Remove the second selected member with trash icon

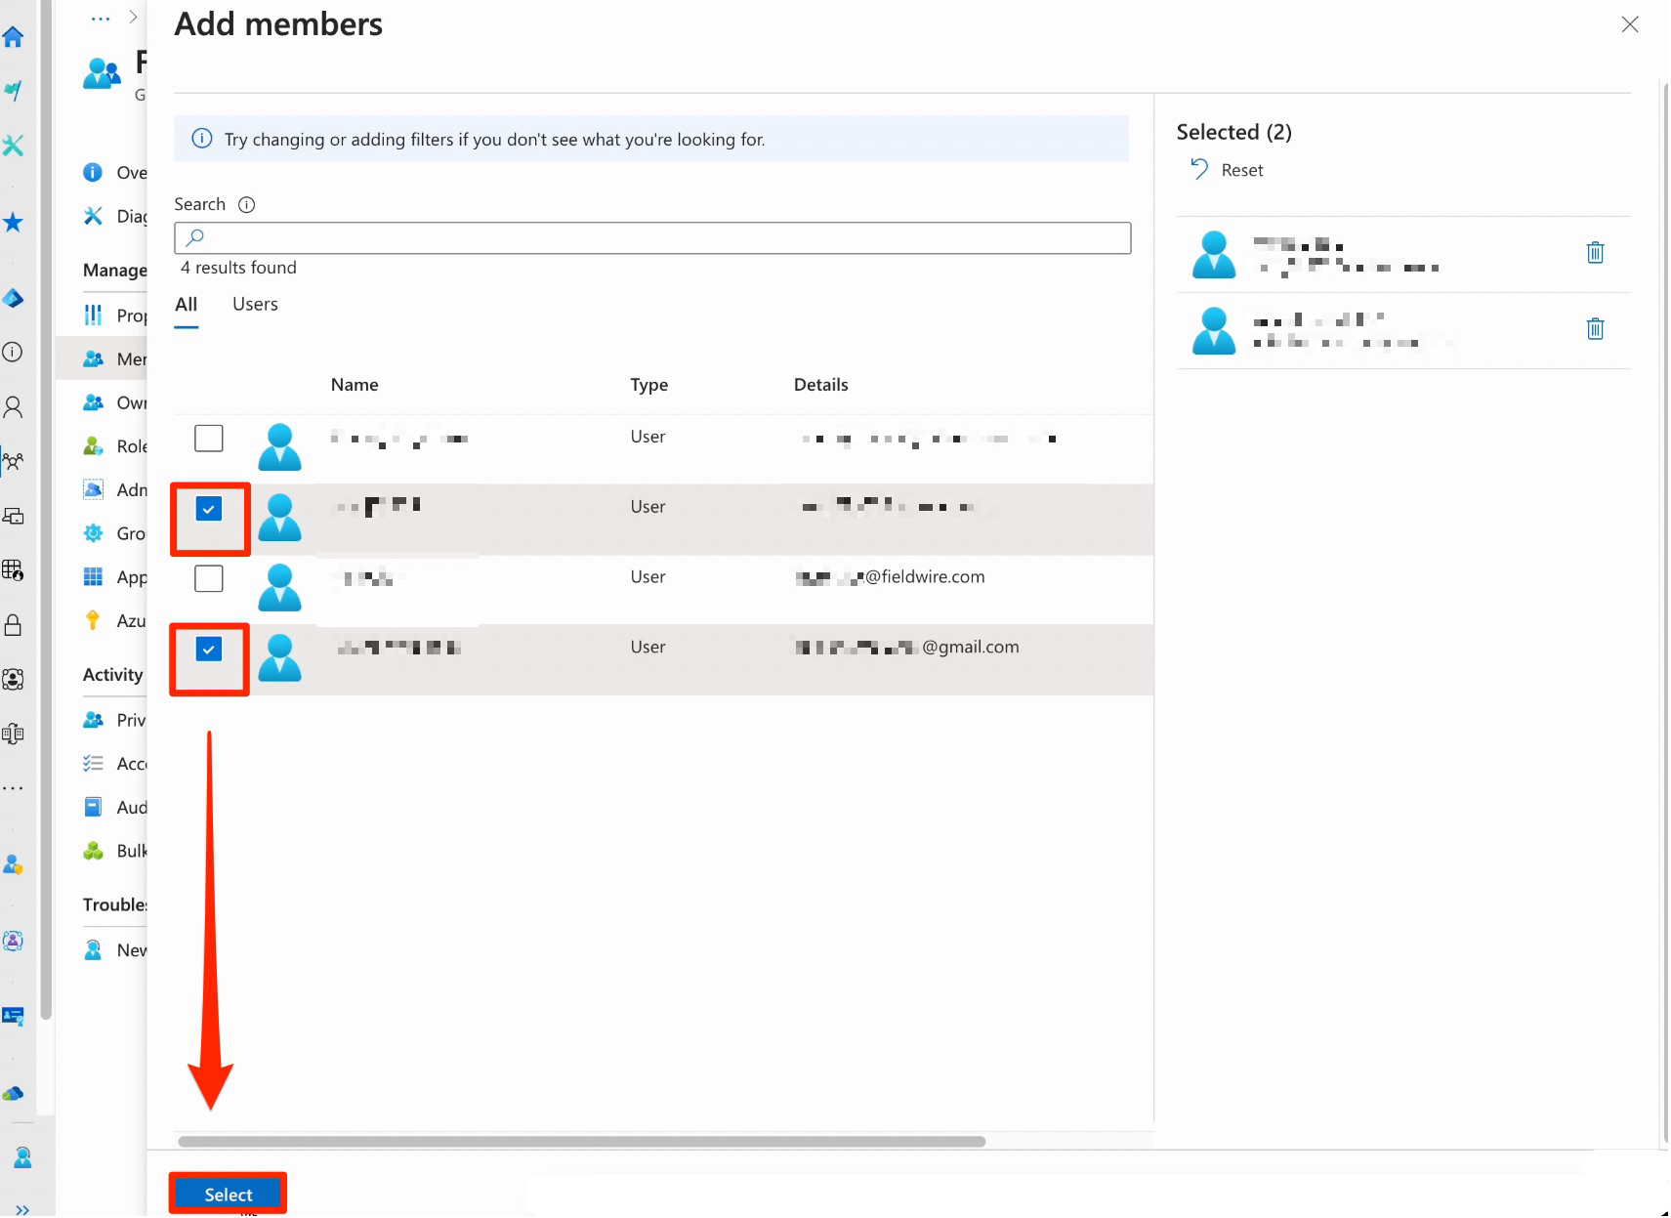point(1595,328)
